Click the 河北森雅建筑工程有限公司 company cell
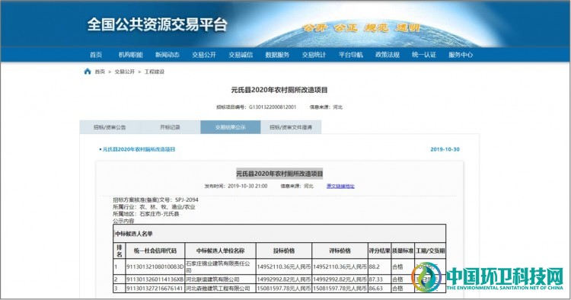571x300 pixels. coord(220,288)
